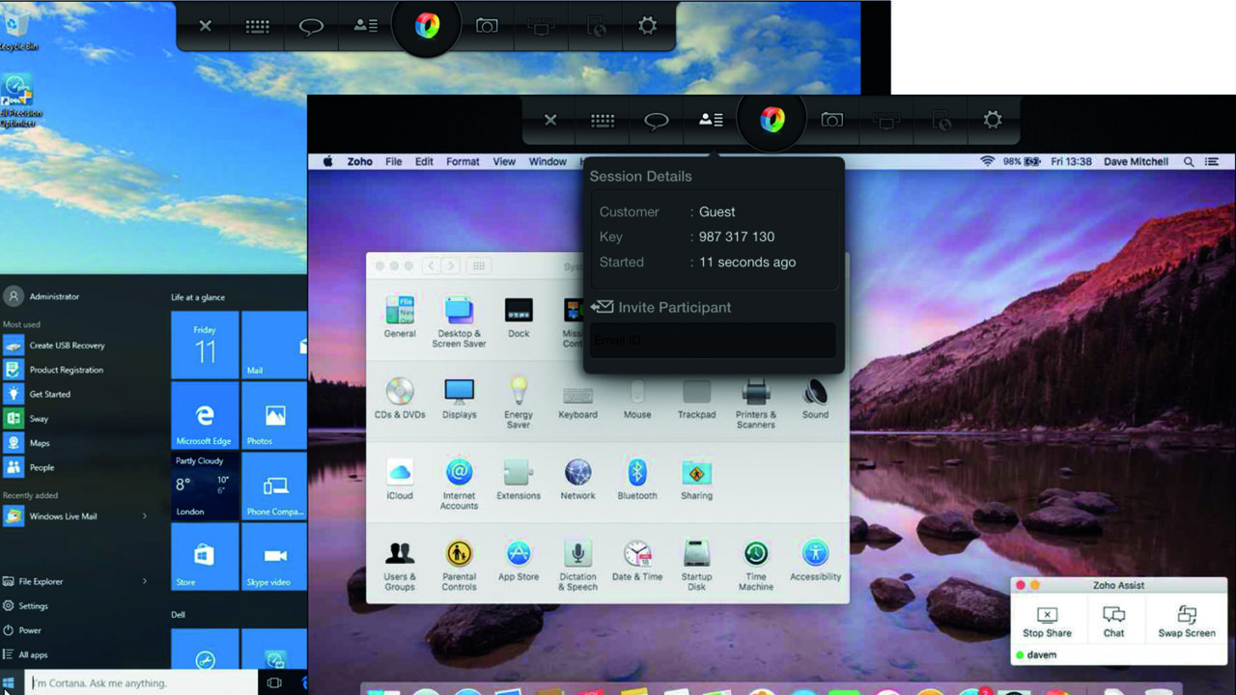
Task: Click the show-all grid button in System Preferences
Action: (x=478, y=266)
